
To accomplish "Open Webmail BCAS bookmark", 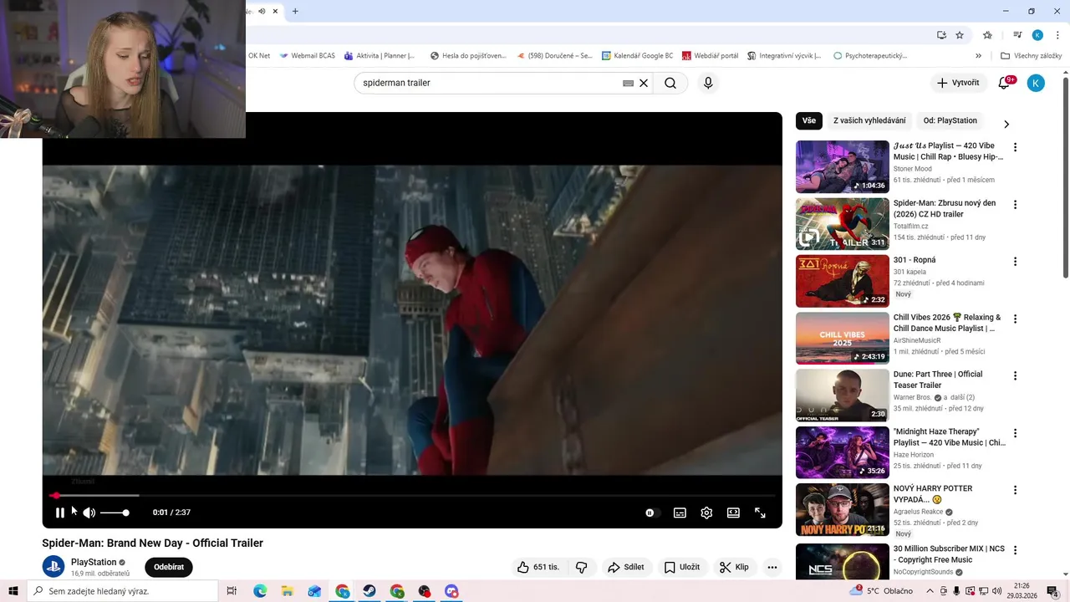I will 307,56.
